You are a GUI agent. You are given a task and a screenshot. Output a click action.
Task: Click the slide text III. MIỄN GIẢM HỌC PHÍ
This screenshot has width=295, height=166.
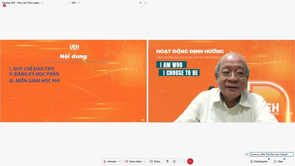point(34,80)
